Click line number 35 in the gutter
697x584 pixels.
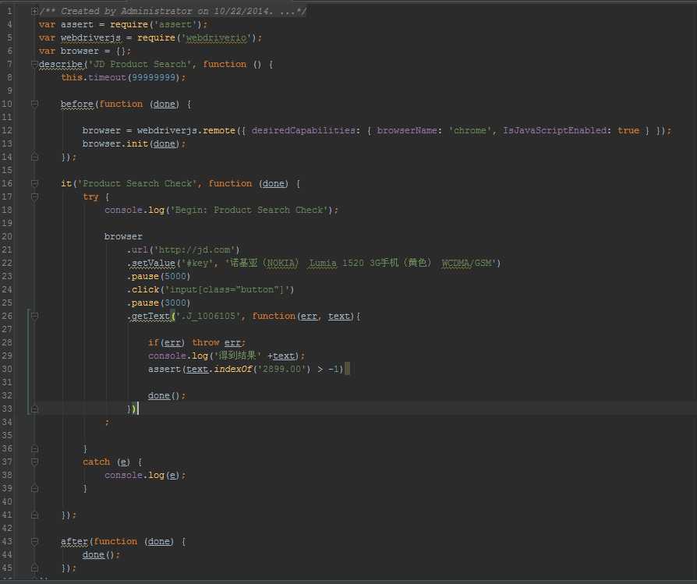7,435
